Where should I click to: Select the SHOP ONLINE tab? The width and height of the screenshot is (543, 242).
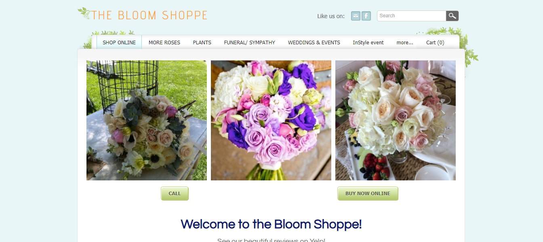[x=119, y=42]
